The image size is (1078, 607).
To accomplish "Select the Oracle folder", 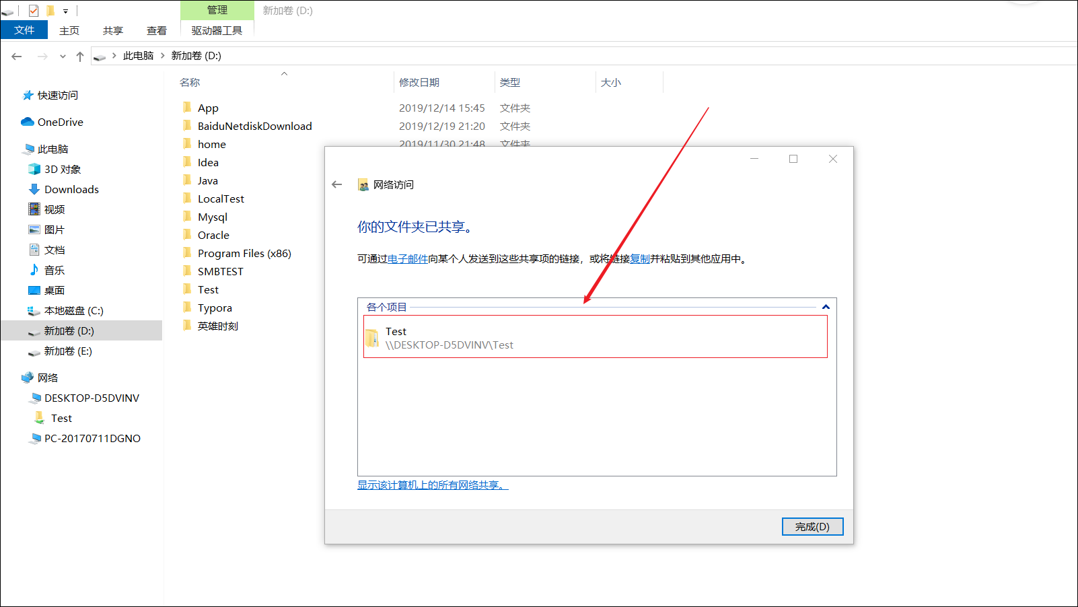I will coord(213,235).
